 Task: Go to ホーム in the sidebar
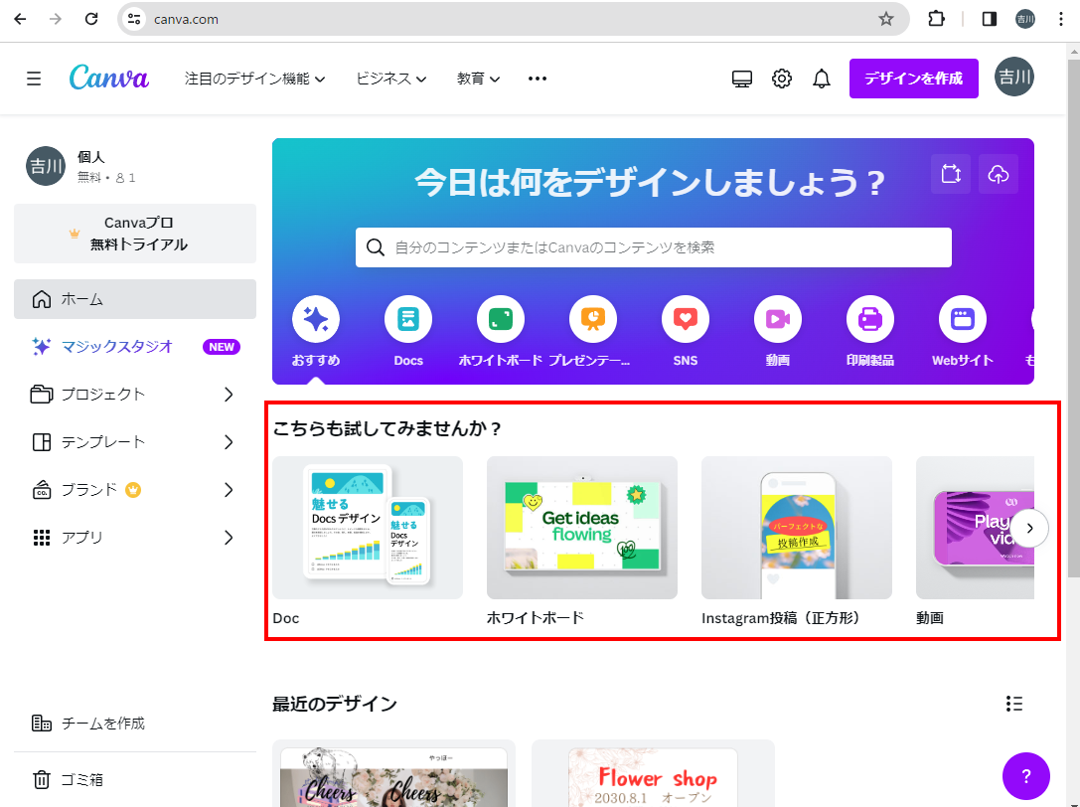(x=135, y=299)
